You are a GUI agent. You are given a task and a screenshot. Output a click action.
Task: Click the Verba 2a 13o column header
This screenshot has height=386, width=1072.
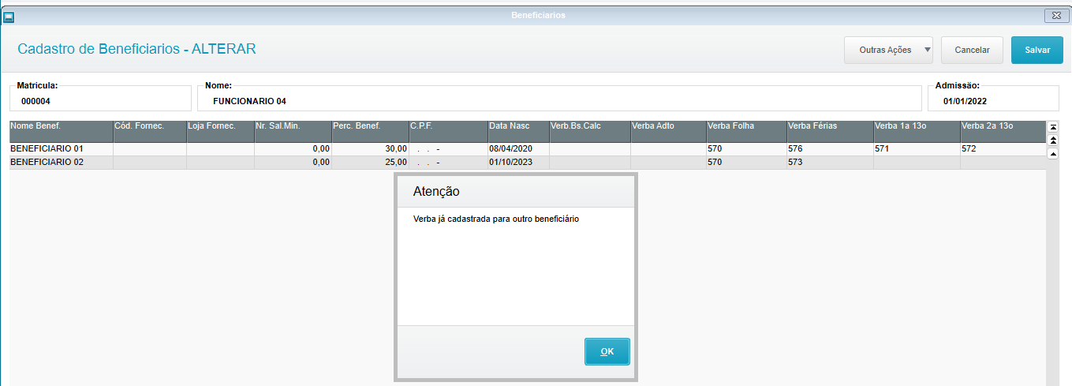pyautogui.click(x=1003, y=131)
